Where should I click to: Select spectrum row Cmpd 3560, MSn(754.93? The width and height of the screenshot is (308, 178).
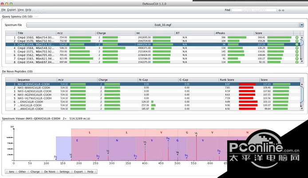(153, 37)
